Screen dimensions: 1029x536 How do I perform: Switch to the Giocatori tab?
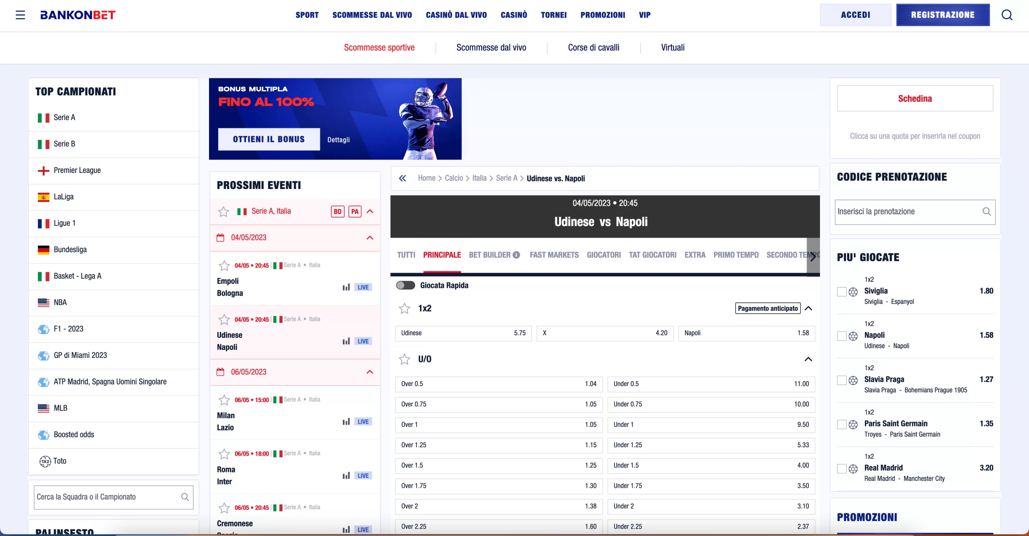point(603,255)
